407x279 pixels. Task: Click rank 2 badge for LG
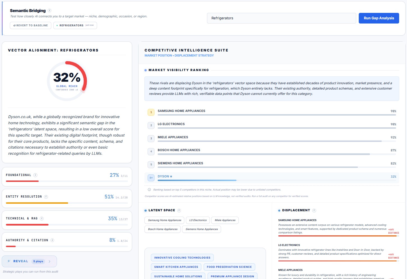tap(151, 125)
